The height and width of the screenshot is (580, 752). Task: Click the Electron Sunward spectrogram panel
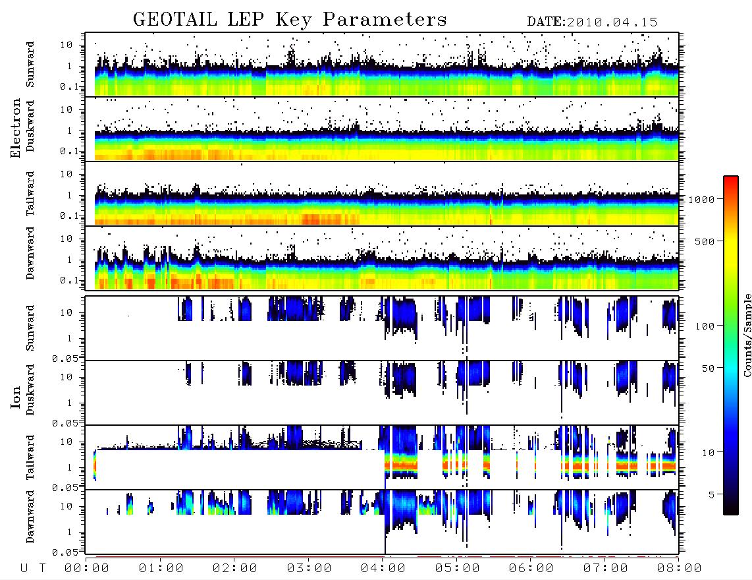[382, 65]
